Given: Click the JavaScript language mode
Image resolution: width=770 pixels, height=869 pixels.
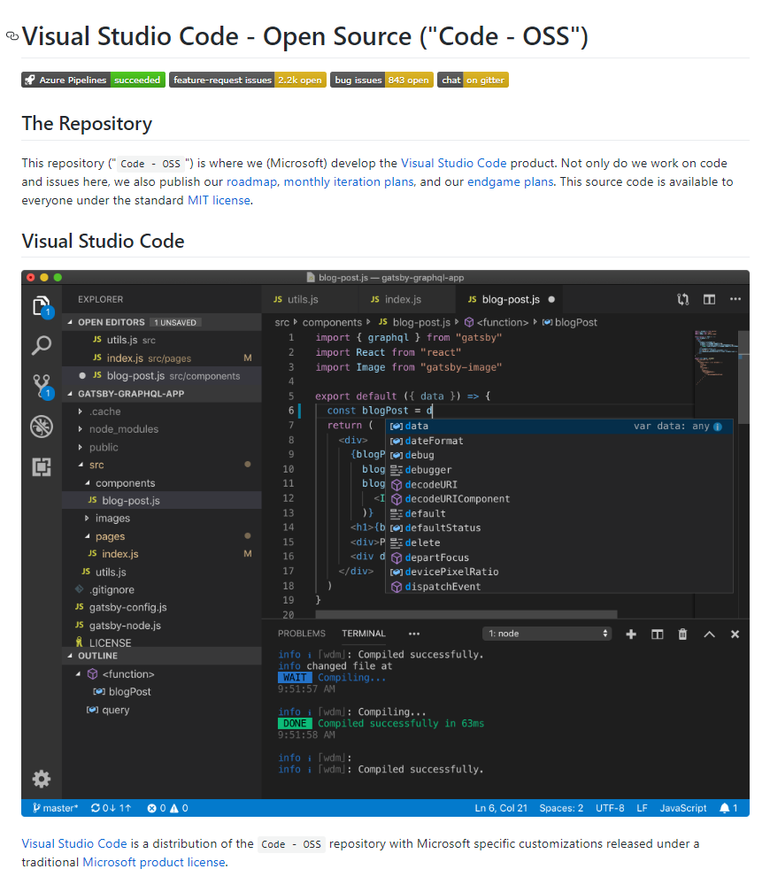Looking at the screenshot, I should coord(683,808).
